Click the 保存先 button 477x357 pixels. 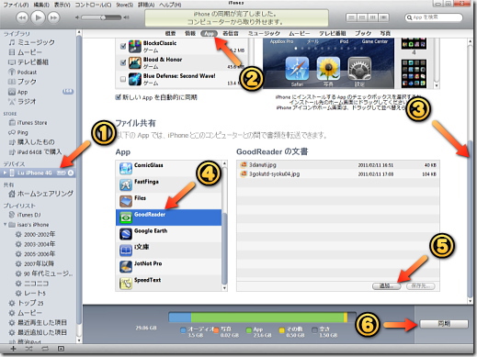tap(421, 286)
